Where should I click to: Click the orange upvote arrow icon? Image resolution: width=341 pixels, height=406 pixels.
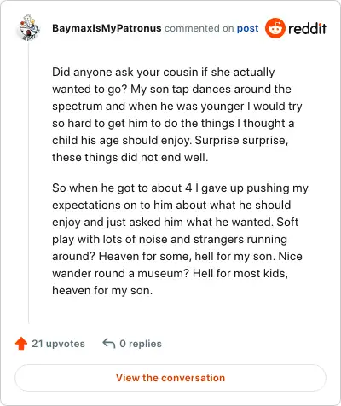[x=21, y=344]
